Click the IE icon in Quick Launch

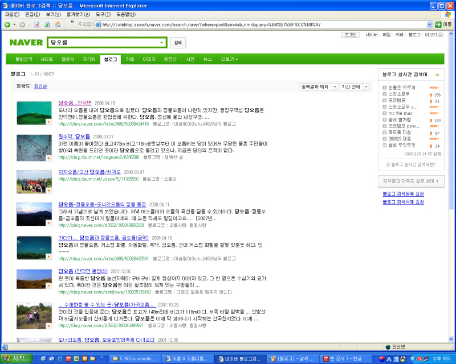[x=60, y=359]
